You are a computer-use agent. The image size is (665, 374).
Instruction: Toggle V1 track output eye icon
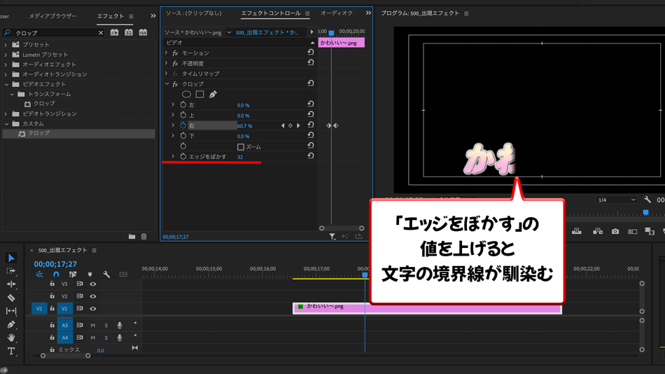point(92,309)
